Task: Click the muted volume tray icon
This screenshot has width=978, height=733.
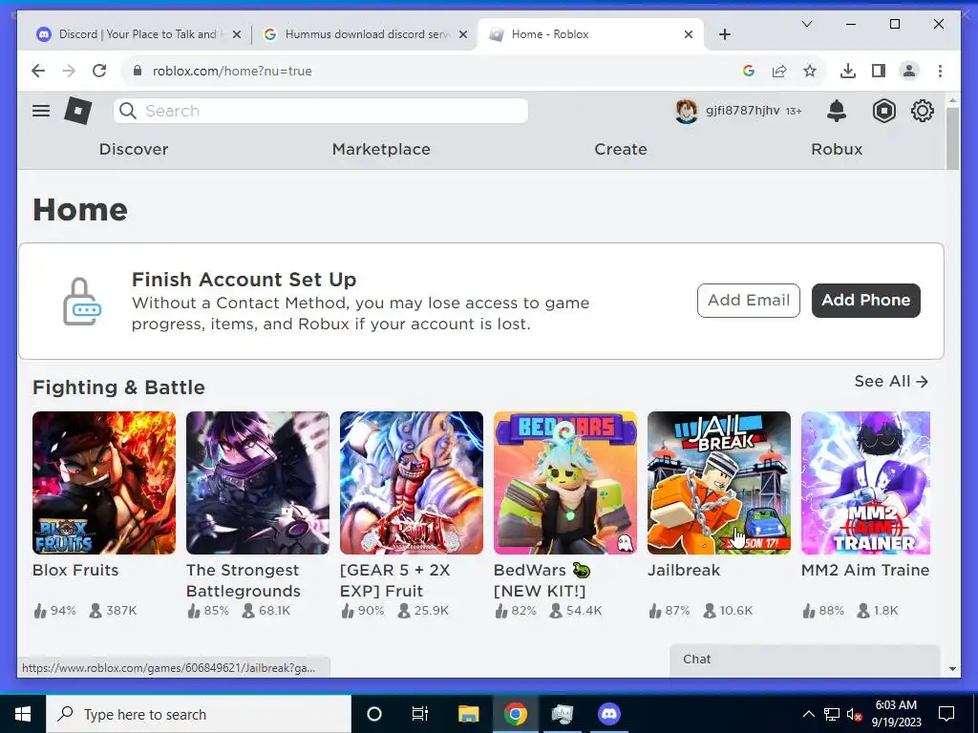Action: 855,714
